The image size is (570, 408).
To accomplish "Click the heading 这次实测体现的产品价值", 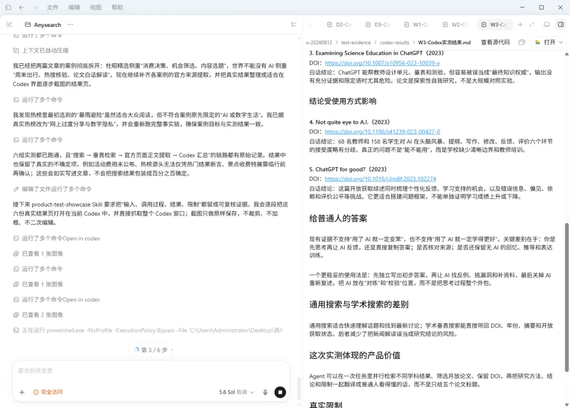I will click(355, 355).
